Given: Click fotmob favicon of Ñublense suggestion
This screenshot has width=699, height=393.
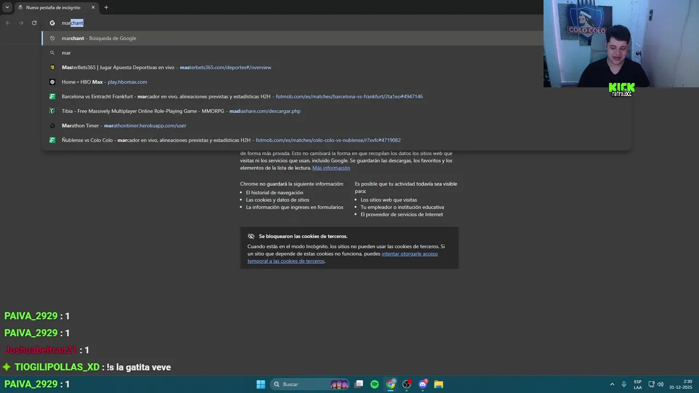Looking at the screenshot, I should tap(52, 140).
